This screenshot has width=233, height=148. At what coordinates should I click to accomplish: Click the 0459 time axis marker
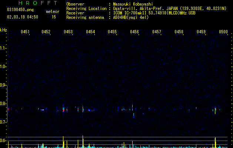(201, 31)
